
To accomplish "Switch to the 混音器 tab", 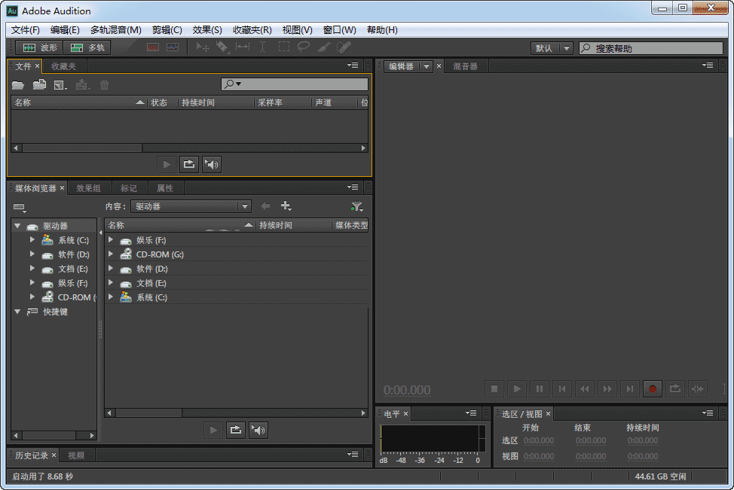I will 465,66.
